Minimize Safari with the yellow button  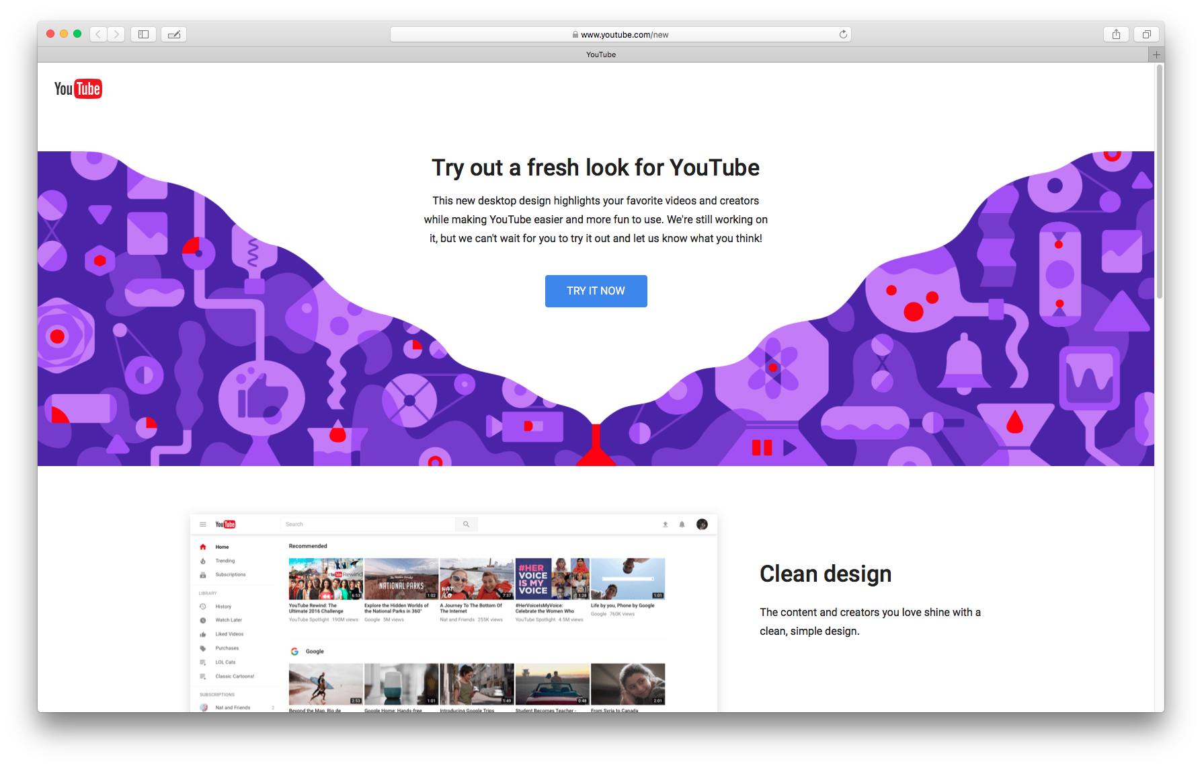[x=64, y=34]
